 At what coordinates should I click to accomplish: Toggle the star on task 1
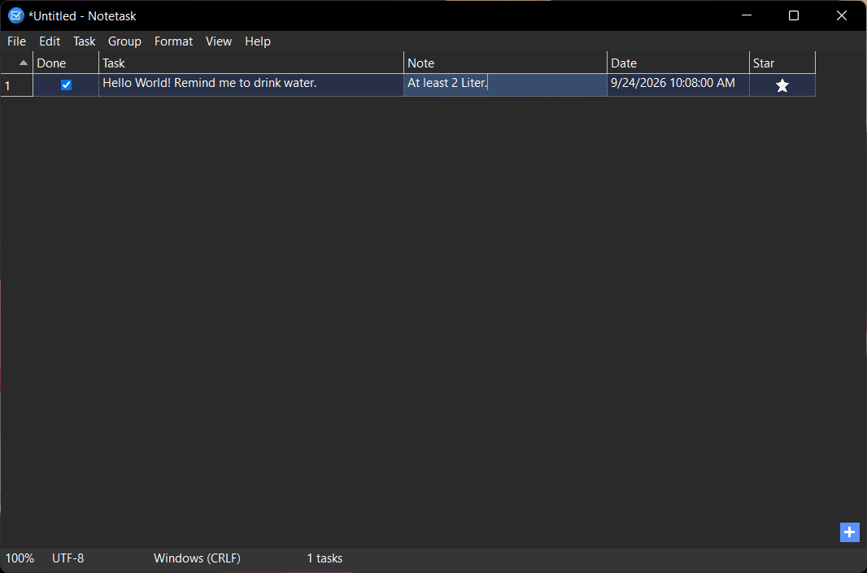[782, 85]
